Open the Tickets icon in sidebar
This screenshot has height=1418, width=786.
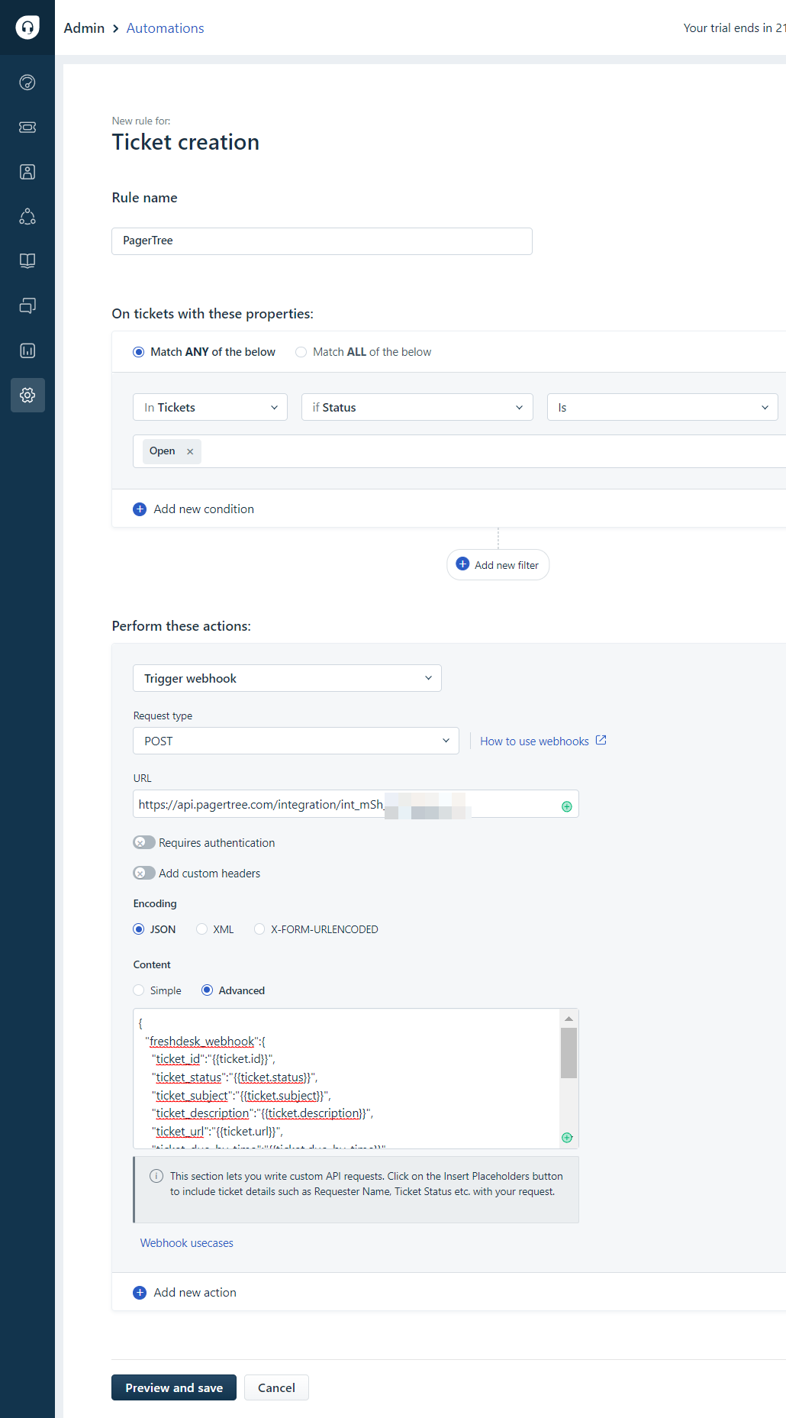27,128
